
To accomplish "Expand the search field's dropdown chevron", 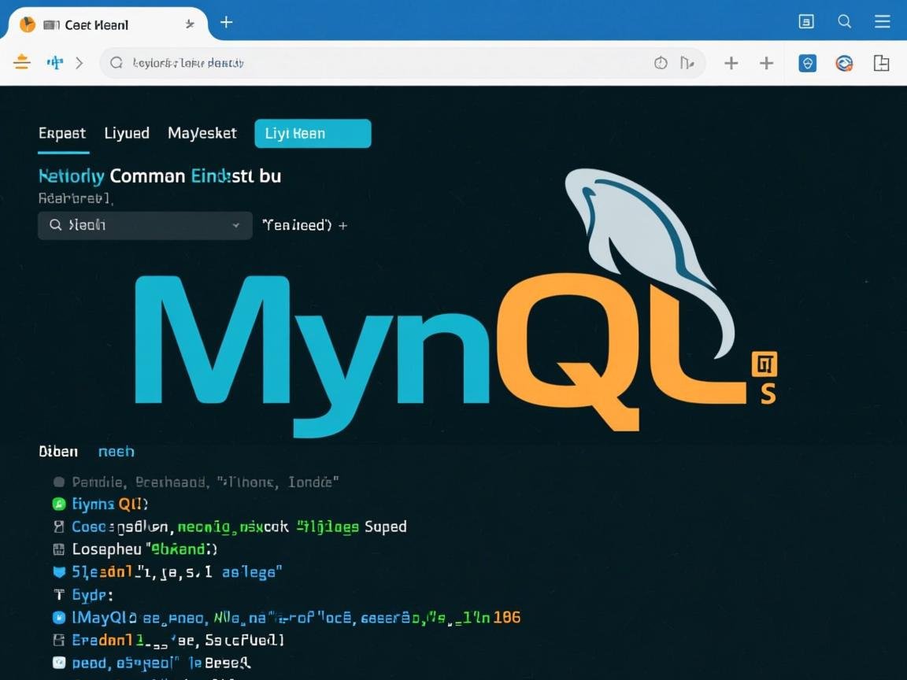I will [x=235, y=225].
